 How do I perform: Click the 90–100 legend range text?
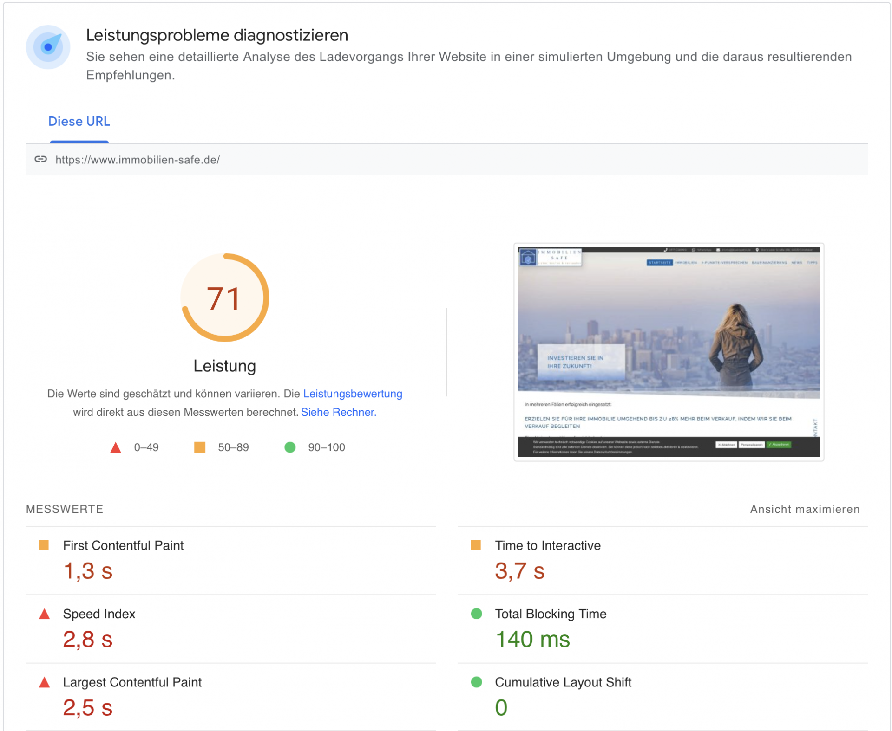coord(327,447)
